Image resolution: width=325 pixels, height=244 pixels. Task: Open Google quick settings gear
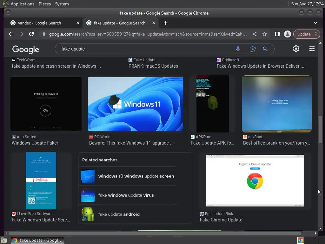296,49
